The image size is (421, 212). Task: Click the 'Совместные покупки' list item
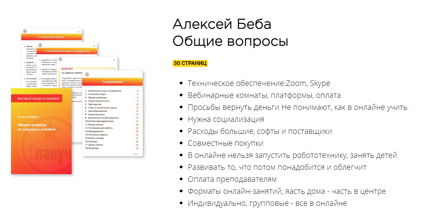point(225,144)
